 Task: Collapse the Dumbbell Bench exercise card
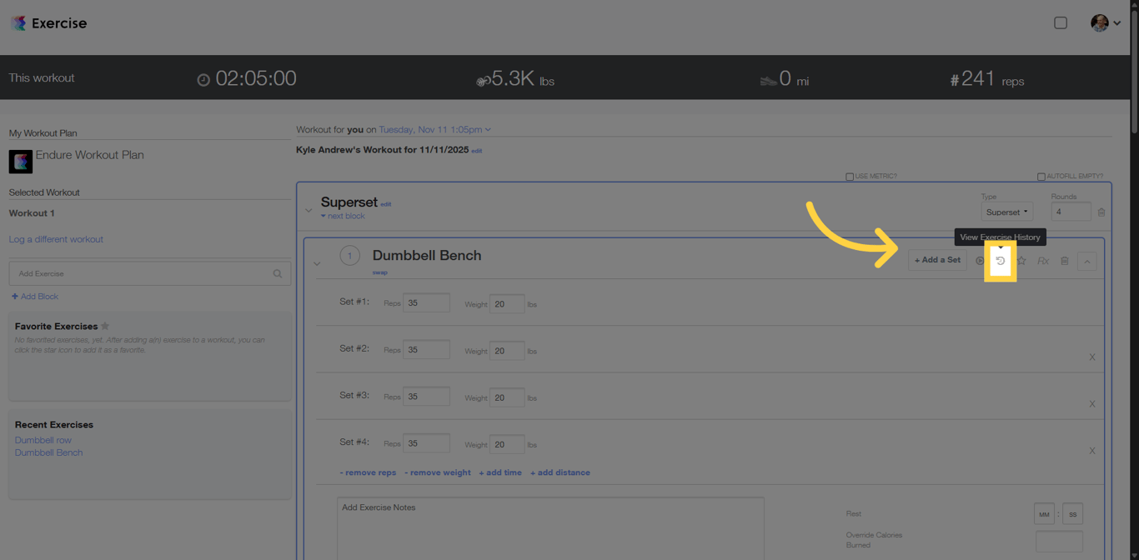[1087, 261]
